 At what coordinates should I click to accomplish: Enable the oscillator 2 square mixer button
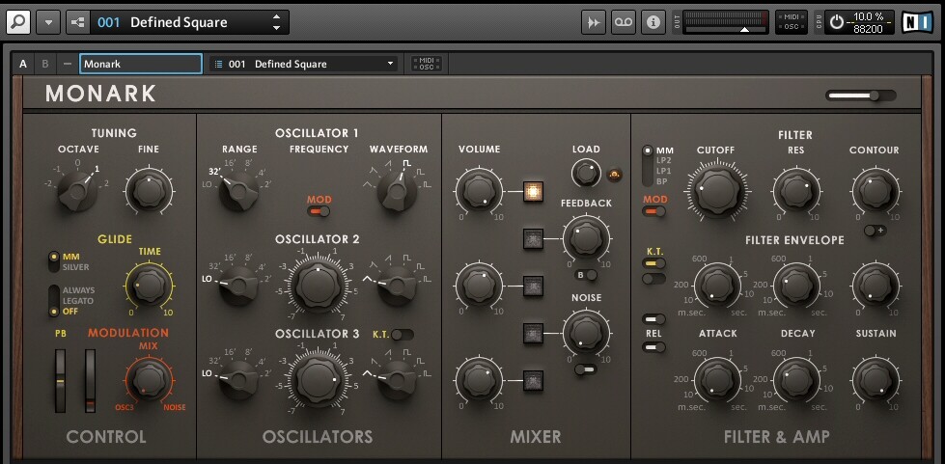pos(534,286)
